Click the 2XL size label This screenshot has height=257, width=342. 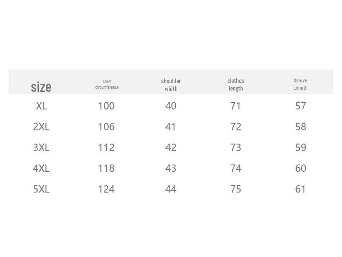[41, 127]
